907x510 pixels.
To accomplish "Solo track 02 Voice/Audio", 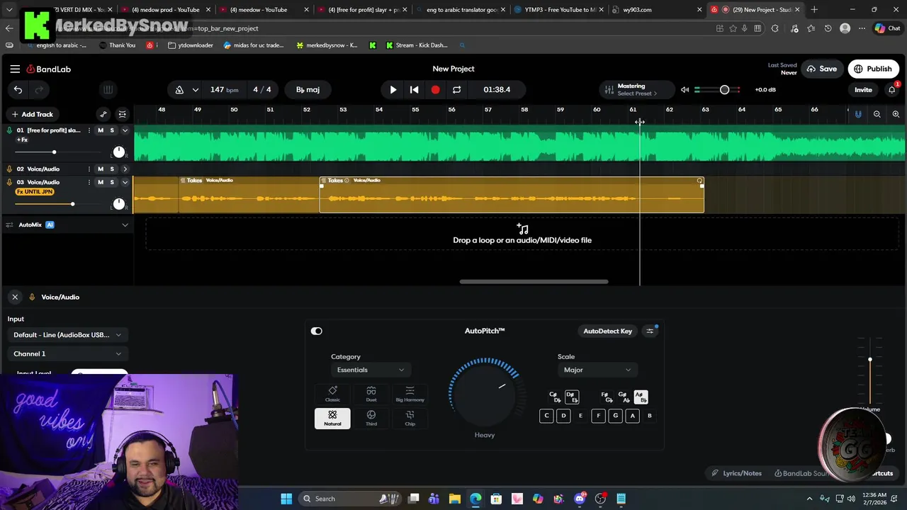I will (x=112, y=169).
